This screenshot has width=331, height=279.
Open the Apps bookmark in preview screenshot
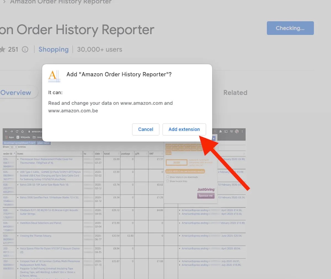click(x=9, y=137)
